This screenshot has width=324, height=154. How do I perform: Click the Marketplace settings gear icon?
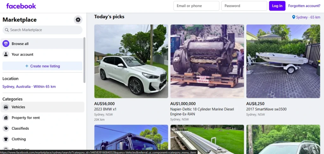(78, 20)
